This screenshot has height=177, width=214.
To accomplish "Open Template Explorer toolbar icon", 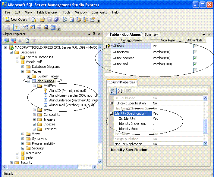I will [x=86, y=20].
